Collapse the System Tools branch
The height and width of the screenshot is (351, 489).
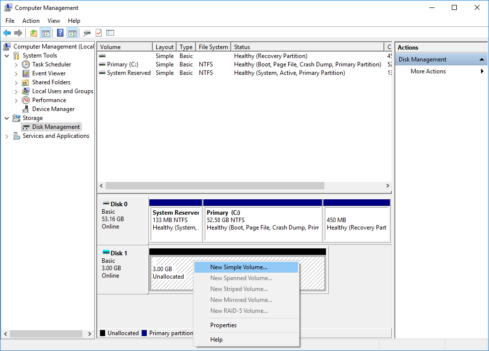pos(7,55)
